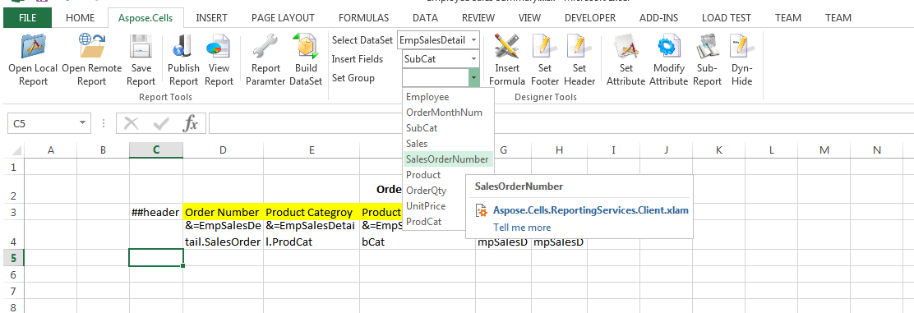Switch to the LOAD TEST tab
This screenshot has height=313, width=914.
pyautogui.click(x=727, y=18)
